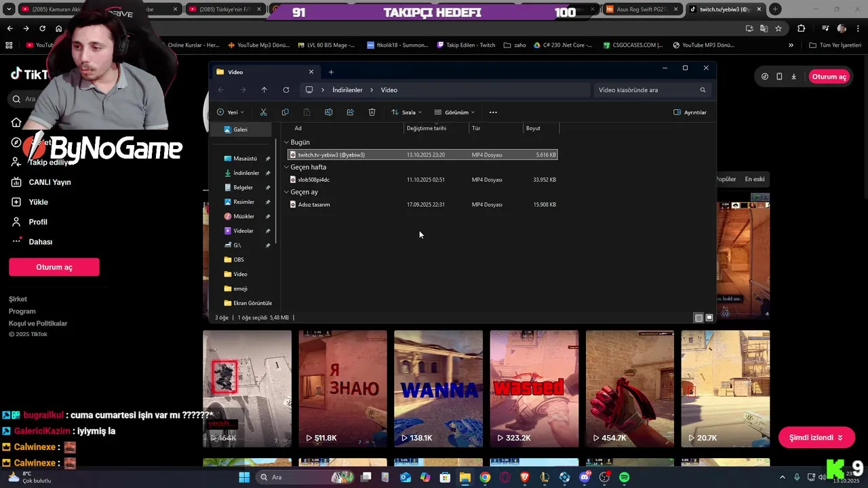Switch to the Asus Rog Swift browser tab
This screenshot has width=868, height=488.
[x=641, y=9]
